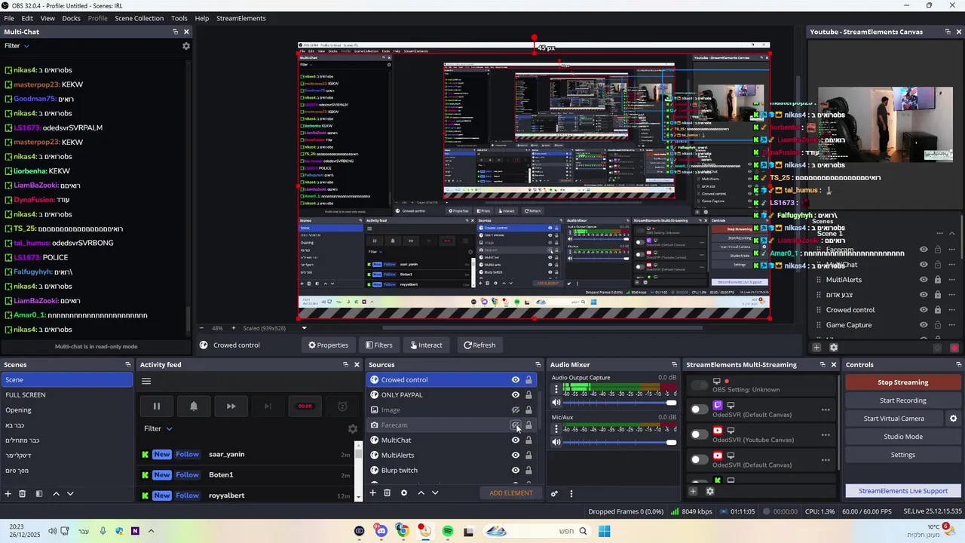965x543 pixels.
Task: Skip alert with fast-forward button
Action: tap(231, 406)
